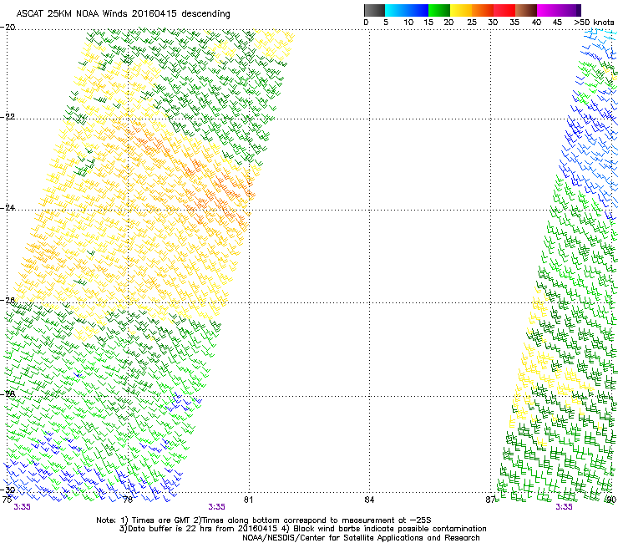618x543 pixels.
Task: Click the 78 longitude axis label
Action: coord(127,500)
